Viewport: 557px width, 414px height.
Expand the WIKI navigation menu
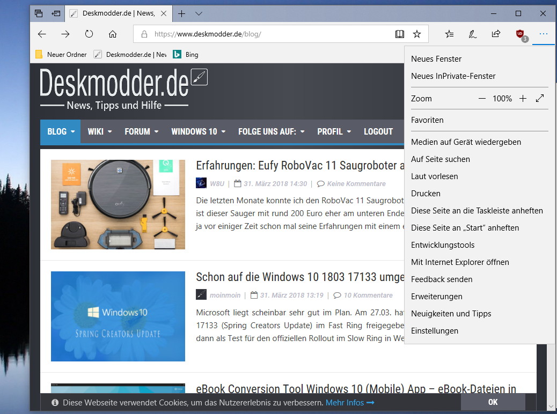[x=100, y=132]
